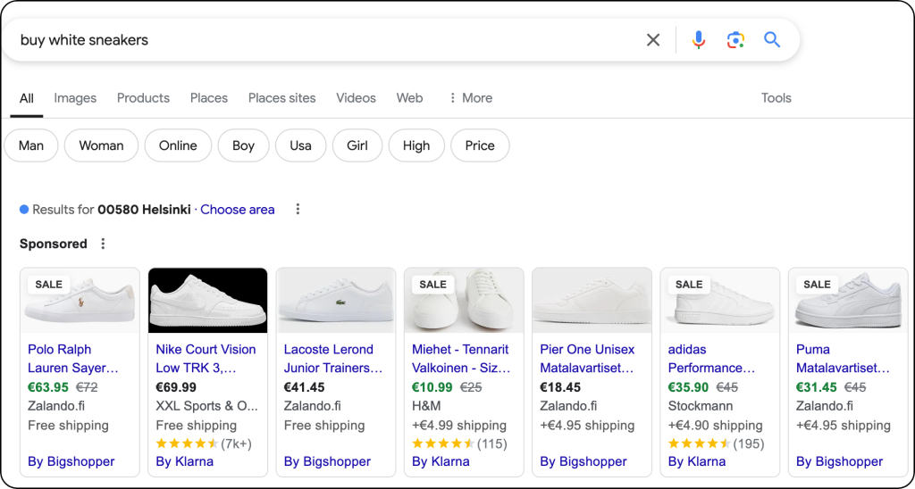
Task: Open the Tools options
Action: tap(776, 98)
